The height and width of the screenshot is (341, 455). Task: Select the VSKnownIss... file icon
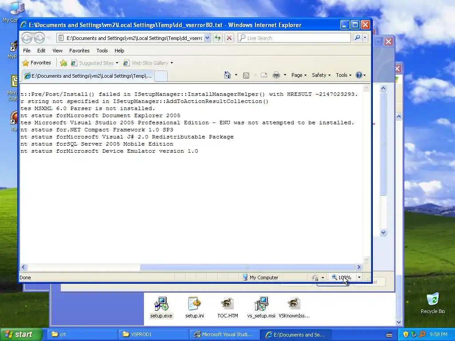(294, 308)
